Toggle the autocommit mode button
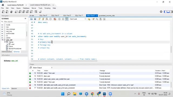This screenshot has width=173, height=97. tap(67, 19)
